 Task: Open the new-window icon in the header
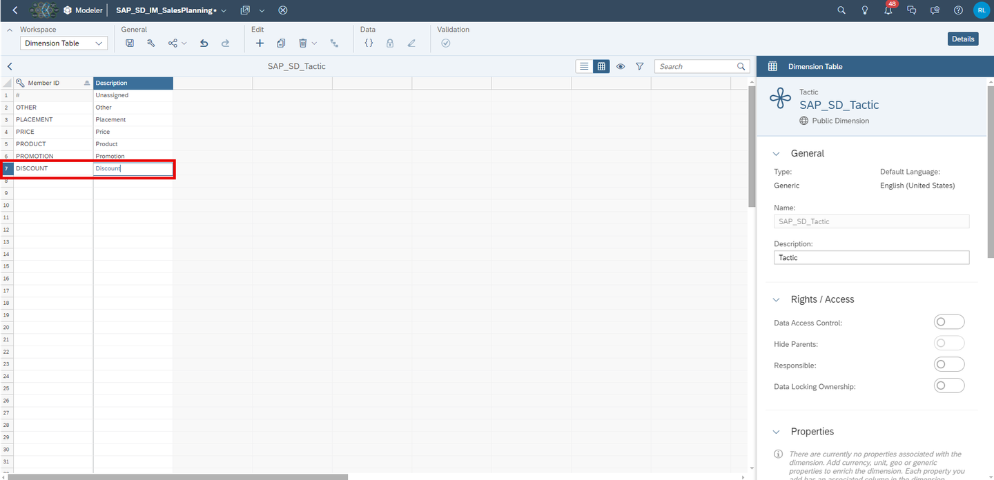tap(245, 10)
